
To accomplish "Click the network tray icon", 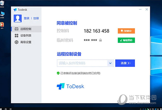I will [153, 109].
